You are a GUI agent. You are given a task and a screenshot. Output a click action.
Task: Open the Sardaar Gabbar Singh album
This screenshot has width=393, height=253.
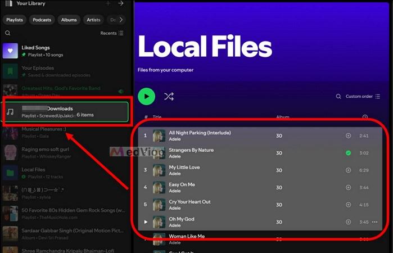tap(65, 234)
